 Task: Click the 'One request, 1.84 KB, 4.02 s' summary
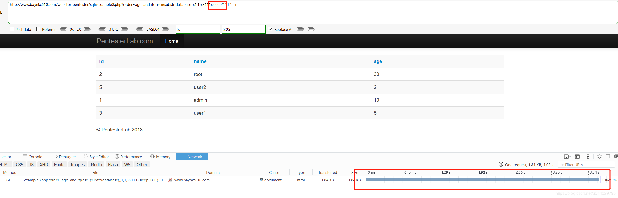(529, 165)
